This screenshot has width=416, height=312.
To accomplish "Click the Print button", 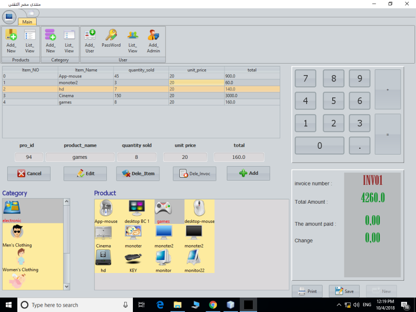I will [x=307, y=291].
